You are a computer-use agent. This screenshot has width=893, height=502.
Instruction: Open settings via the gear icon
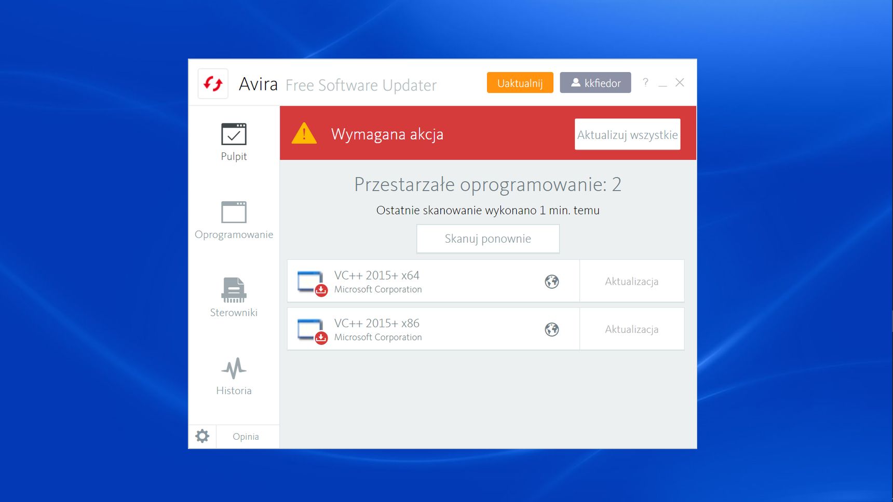(202, 436)
